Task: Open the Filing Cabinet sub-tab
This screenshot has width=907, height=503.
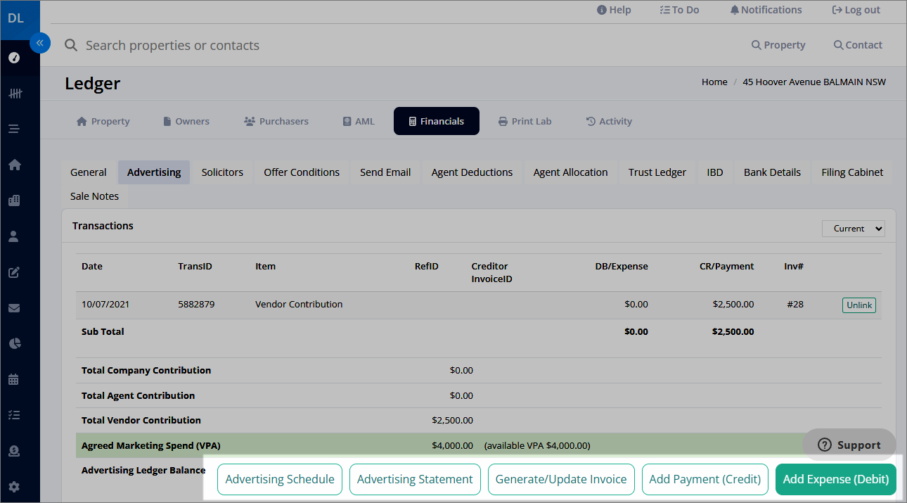Action: click(853, 172)
